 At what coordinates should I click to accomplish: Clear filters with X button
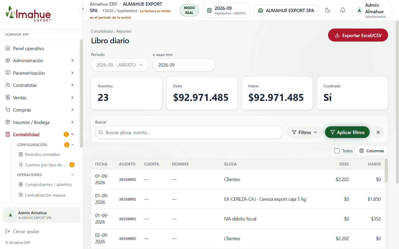378,132
